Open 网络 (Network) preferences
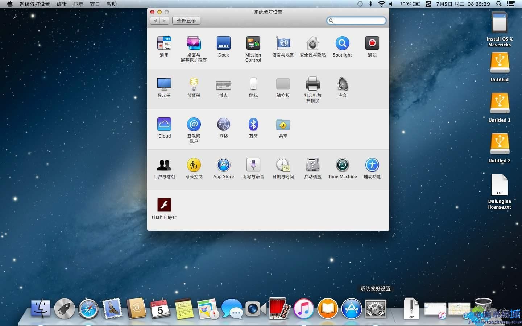Screen dimensions: 522x326 click(x=224, y=124)
